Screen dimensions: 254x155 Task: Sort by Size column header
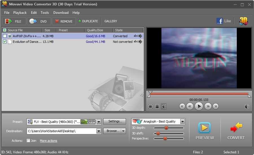49,30
